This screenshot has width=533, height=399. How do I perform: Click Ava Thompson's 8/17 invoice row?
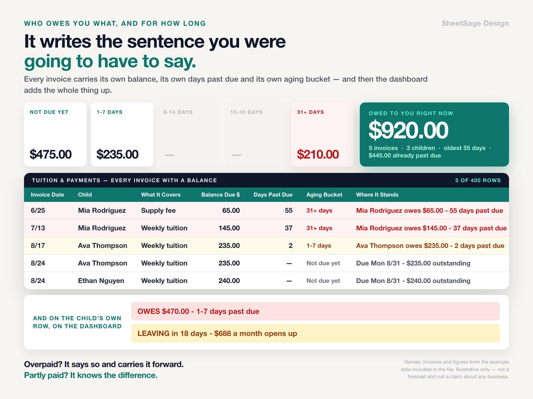tap(266, 245)
